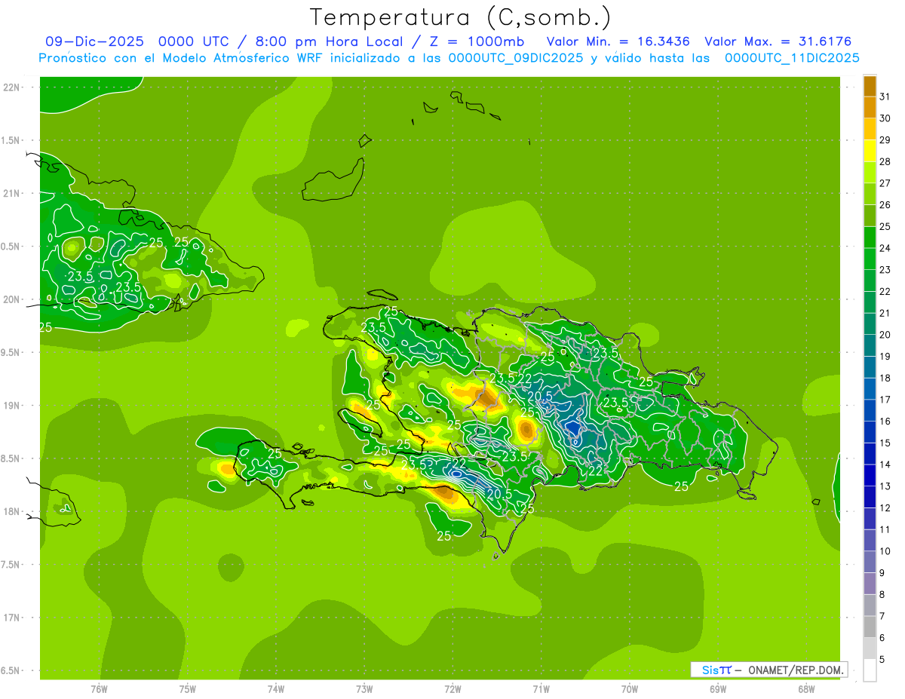The height and width of the screenshot is (699, 905).
Task: Click the legend value "5"
Action: (x=882, y=660)
